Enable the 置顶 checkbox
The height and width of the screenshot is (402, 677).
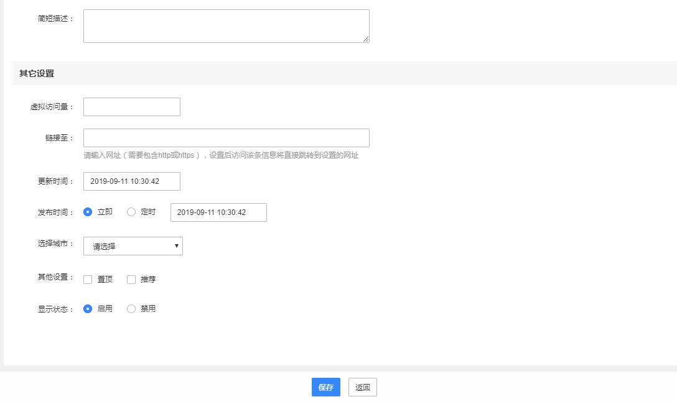pos(88,280)
